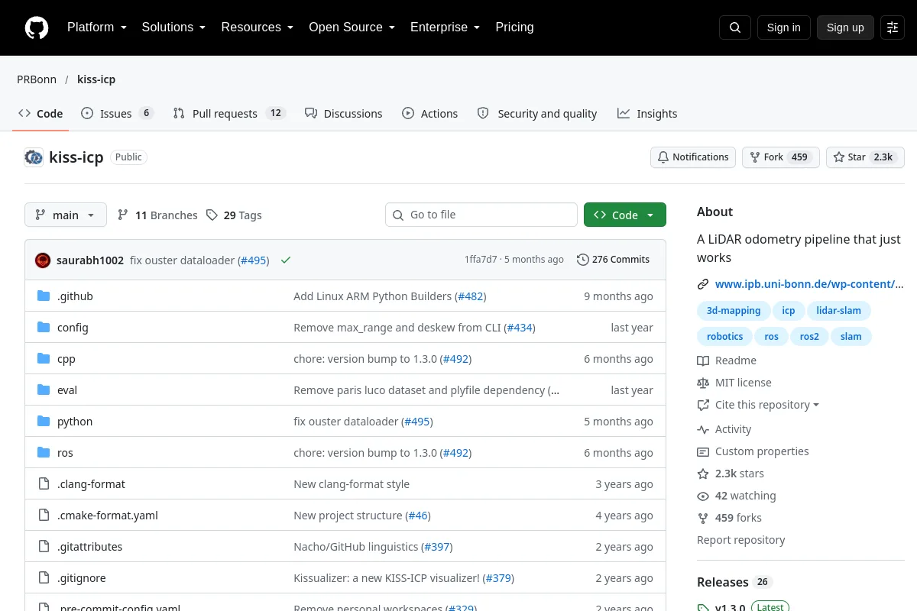Expand Cite this repository dropdown
Image resolution: width=917 pixels, height=611 pixels.
tap(758, 405)
